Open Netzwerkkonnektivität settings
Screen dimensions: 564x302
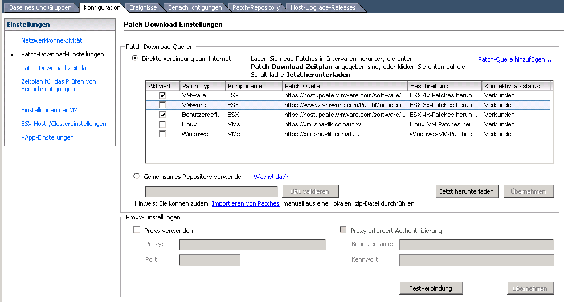pyautogui.click(x=52, y=40)
